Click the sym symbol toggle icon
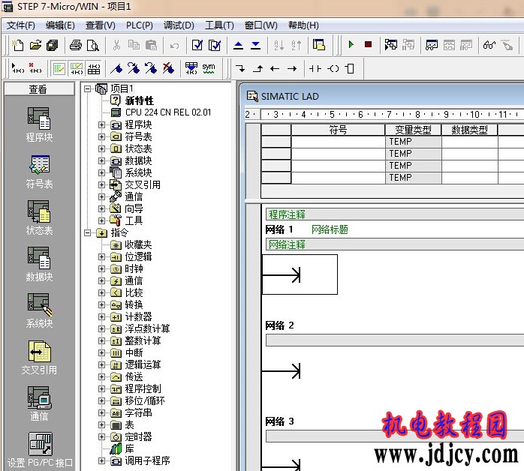This screenshot has height=471, width=524. [x=208, y=68]
